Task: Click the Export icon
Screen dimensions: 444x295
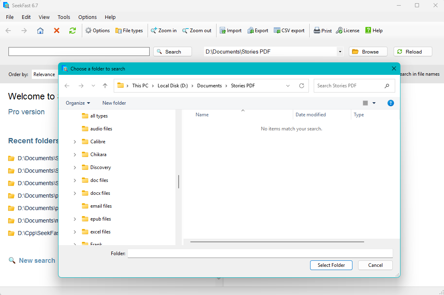Action: (x=258, y=30)
